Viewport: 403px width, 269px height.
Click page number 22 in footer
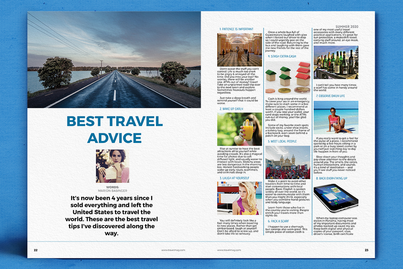36,250
